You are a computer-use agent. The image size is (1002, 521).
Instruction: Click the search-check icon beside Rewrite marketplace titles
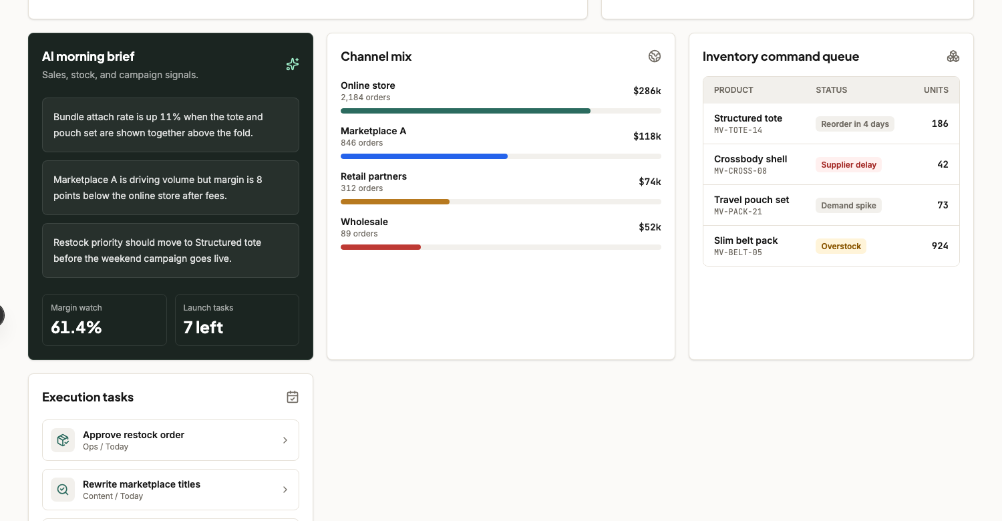tap(63, 490)
